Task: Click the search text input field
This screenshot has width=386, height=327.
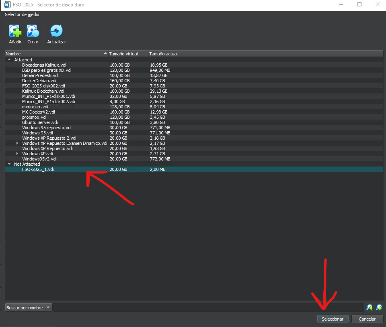Action: [208, 308]
